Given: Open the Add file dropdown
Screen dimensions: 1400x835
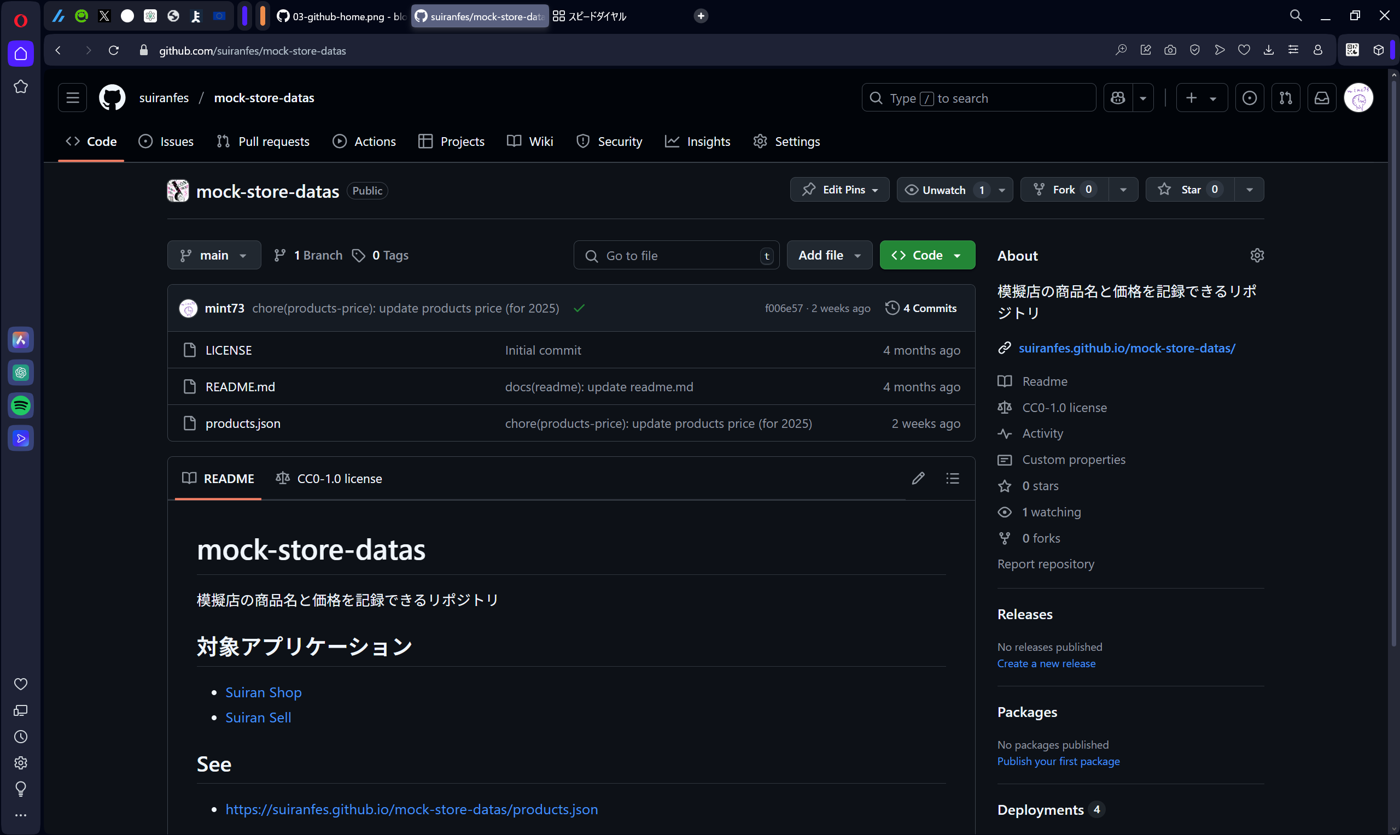Looking at the screenshot, I should (829, 255).
